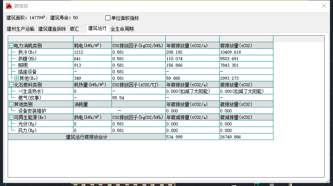Select the 光伏(Ep) row label
333x186 pixels.
(x=27, y=124)
